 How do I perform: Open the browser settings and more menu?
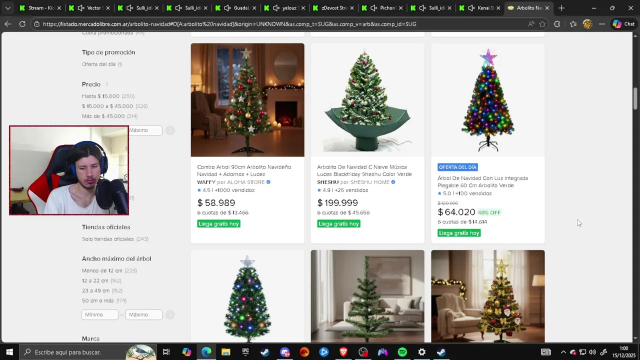[x=601, y=24]
